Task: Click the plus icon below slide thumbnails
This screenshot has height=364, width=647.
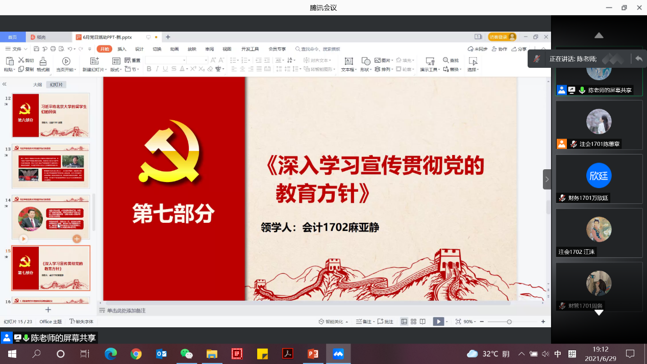Action: (48, 309)
